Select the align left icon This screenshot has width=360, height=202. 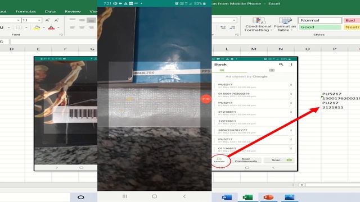(x=73, y=27)
